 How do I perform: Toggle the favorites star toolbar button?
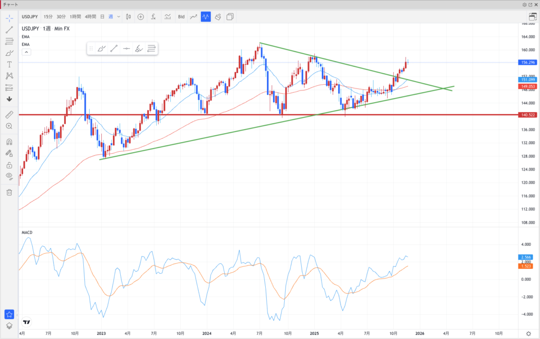[9, 314]
